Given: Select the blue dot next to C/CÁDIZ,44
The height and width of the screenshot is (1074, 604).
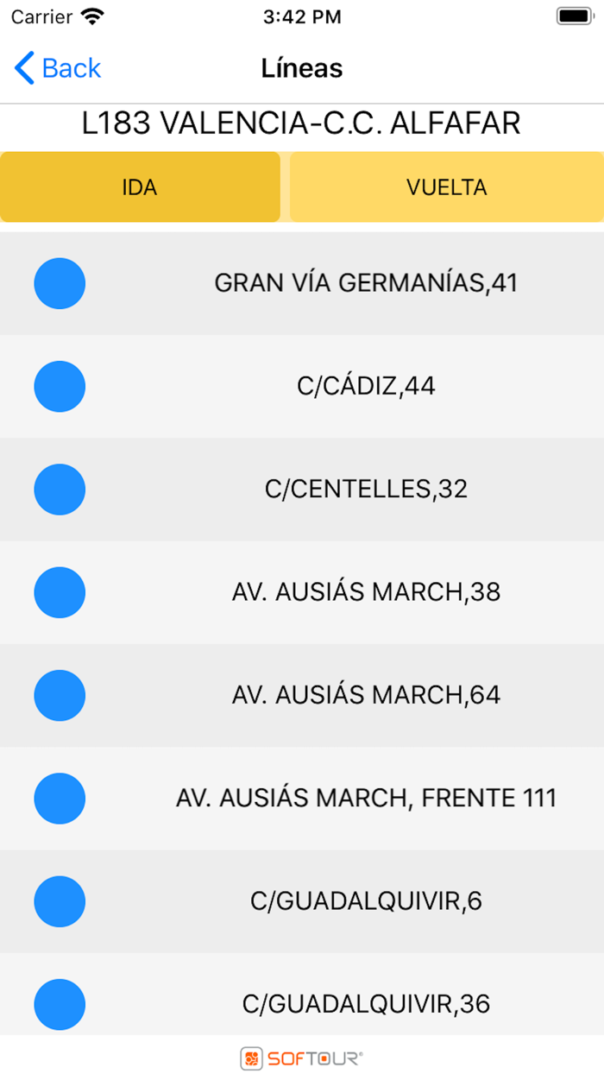Looking at the screenshot, I should click(x=60, y=386).
